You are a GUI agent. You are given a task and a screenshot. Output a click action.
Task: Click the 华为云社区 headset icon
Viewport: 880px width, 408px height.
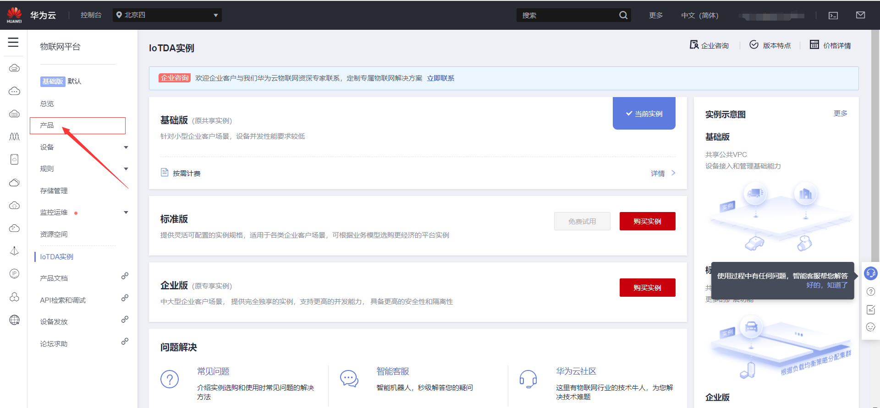click(528, 379)
